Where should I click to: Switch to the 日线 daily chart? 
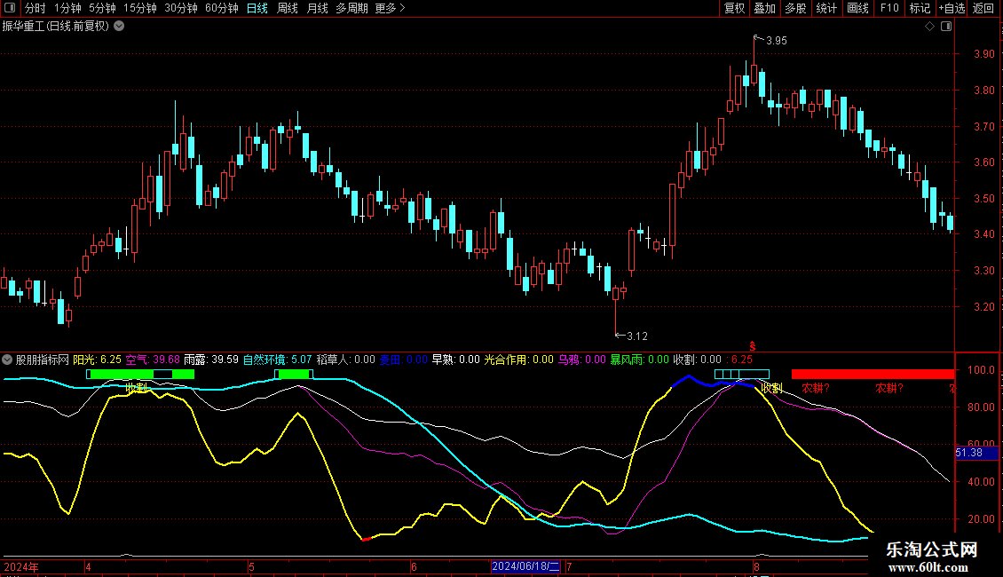257,9
